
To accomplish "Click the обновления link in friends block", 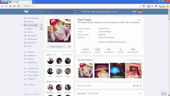I will (x=67, y=55).
